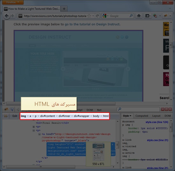Viewport: 175px width, 171px height.
Task: Switch to the Computed side tab
Action: pyautogui.click(x=142, y=116)
